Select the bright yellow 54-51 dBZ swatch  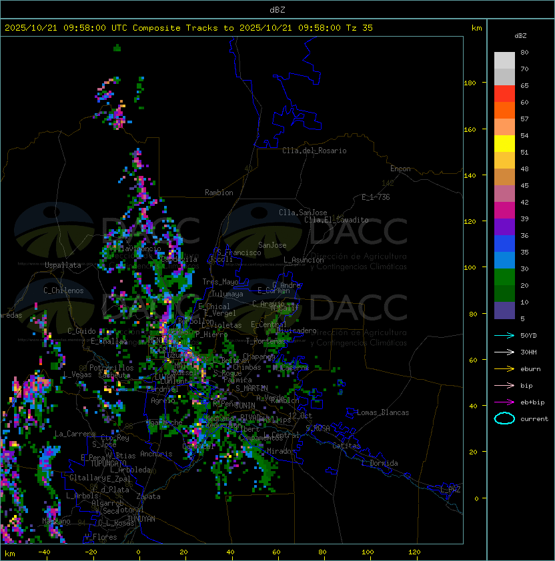[504, 143]
